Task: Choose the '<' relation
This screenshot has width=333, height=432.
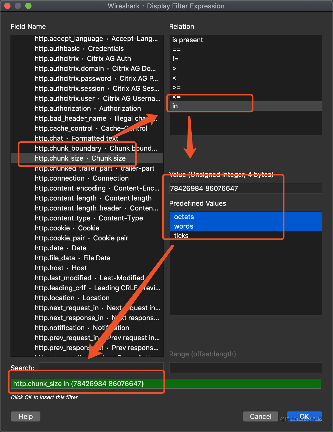Action: tap(246, 78)
